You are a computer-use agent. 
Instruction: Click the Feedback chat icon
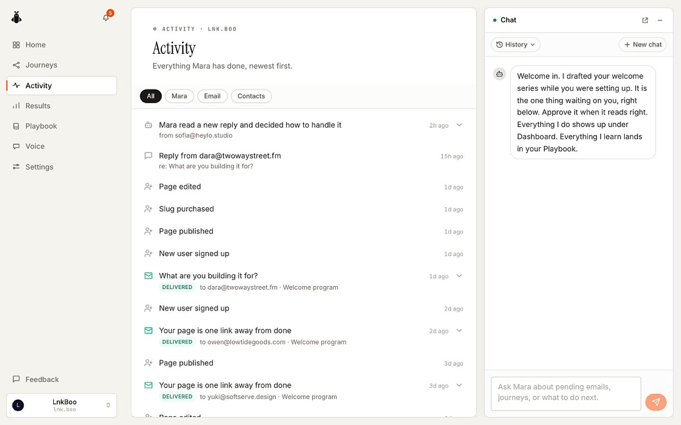tap(16, 379)
